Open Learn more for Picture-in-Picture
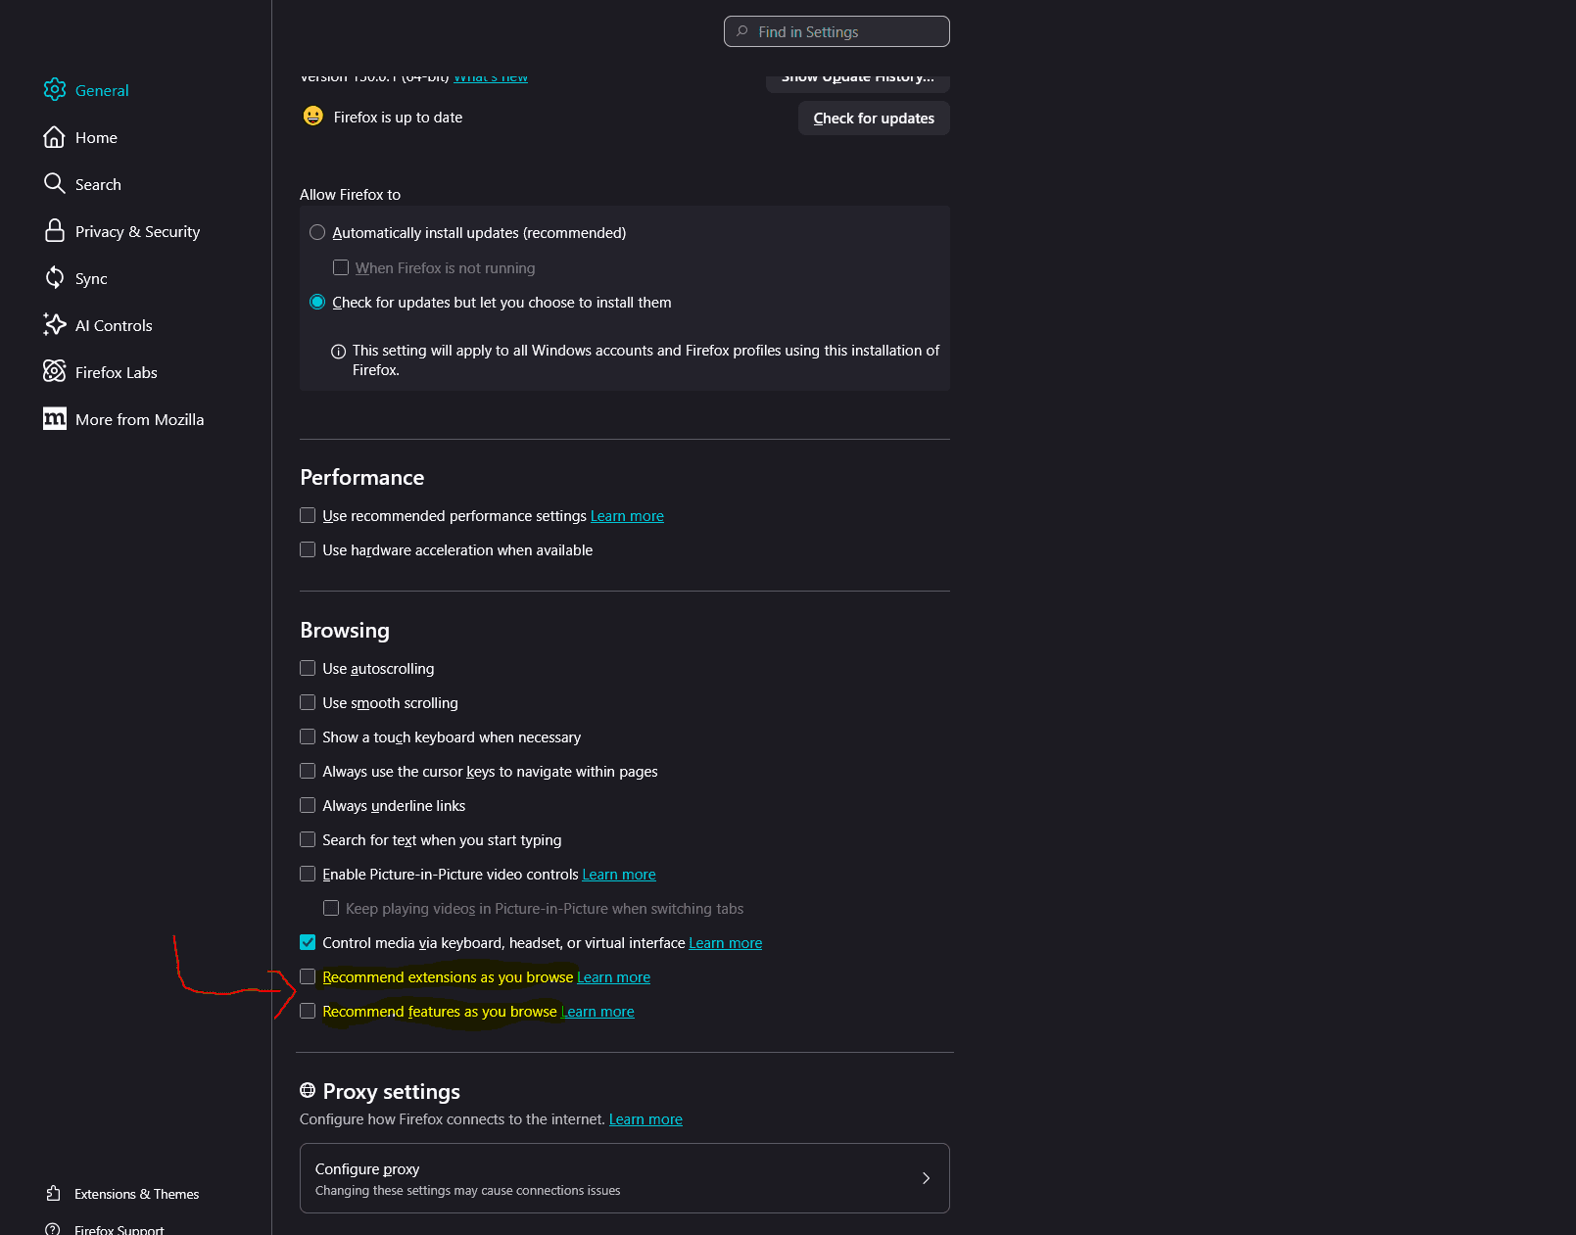 (619, 875)
